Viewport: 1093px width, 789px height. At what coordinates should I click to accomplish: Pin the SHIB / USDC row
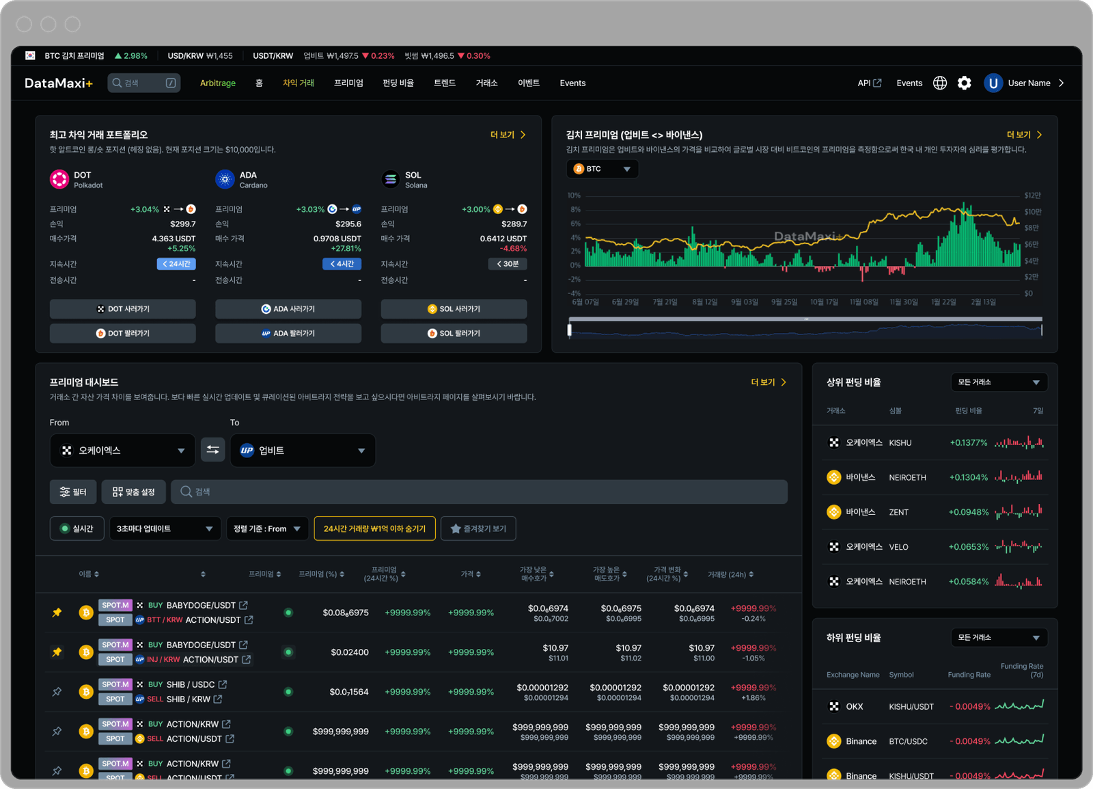click(x=57, y=692)
